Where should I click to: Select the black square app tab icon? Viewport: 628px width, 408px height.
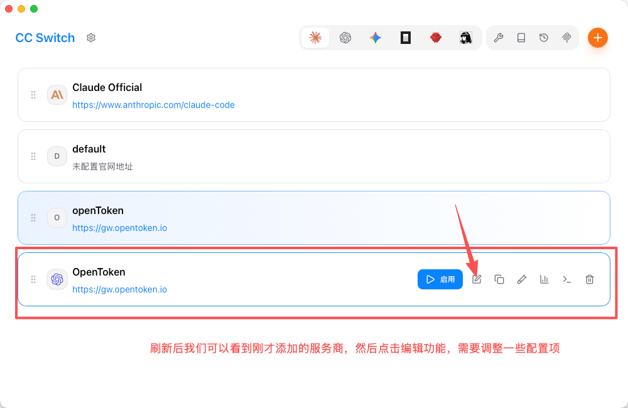(x=406, y=38)
